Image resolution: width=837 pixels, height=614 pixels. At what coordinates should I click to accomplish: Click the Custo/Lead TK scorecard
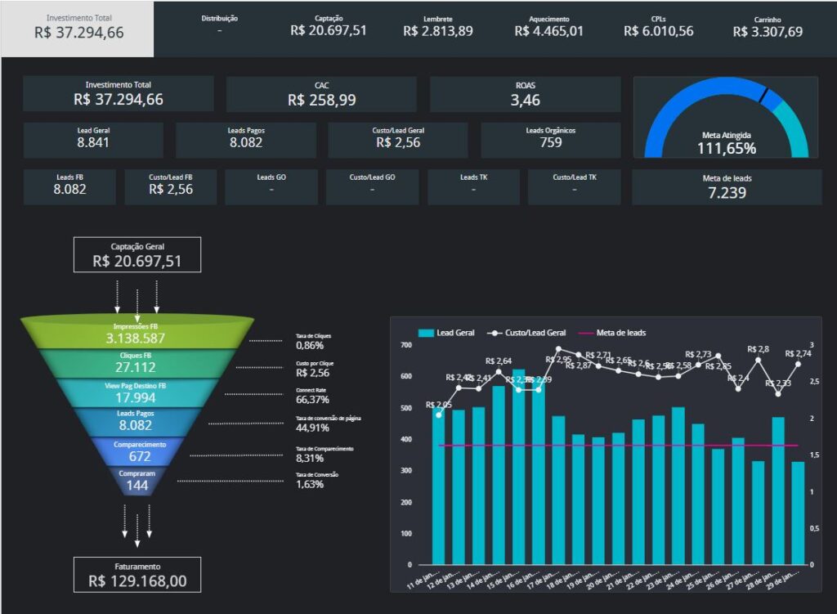tap(574, 187)
